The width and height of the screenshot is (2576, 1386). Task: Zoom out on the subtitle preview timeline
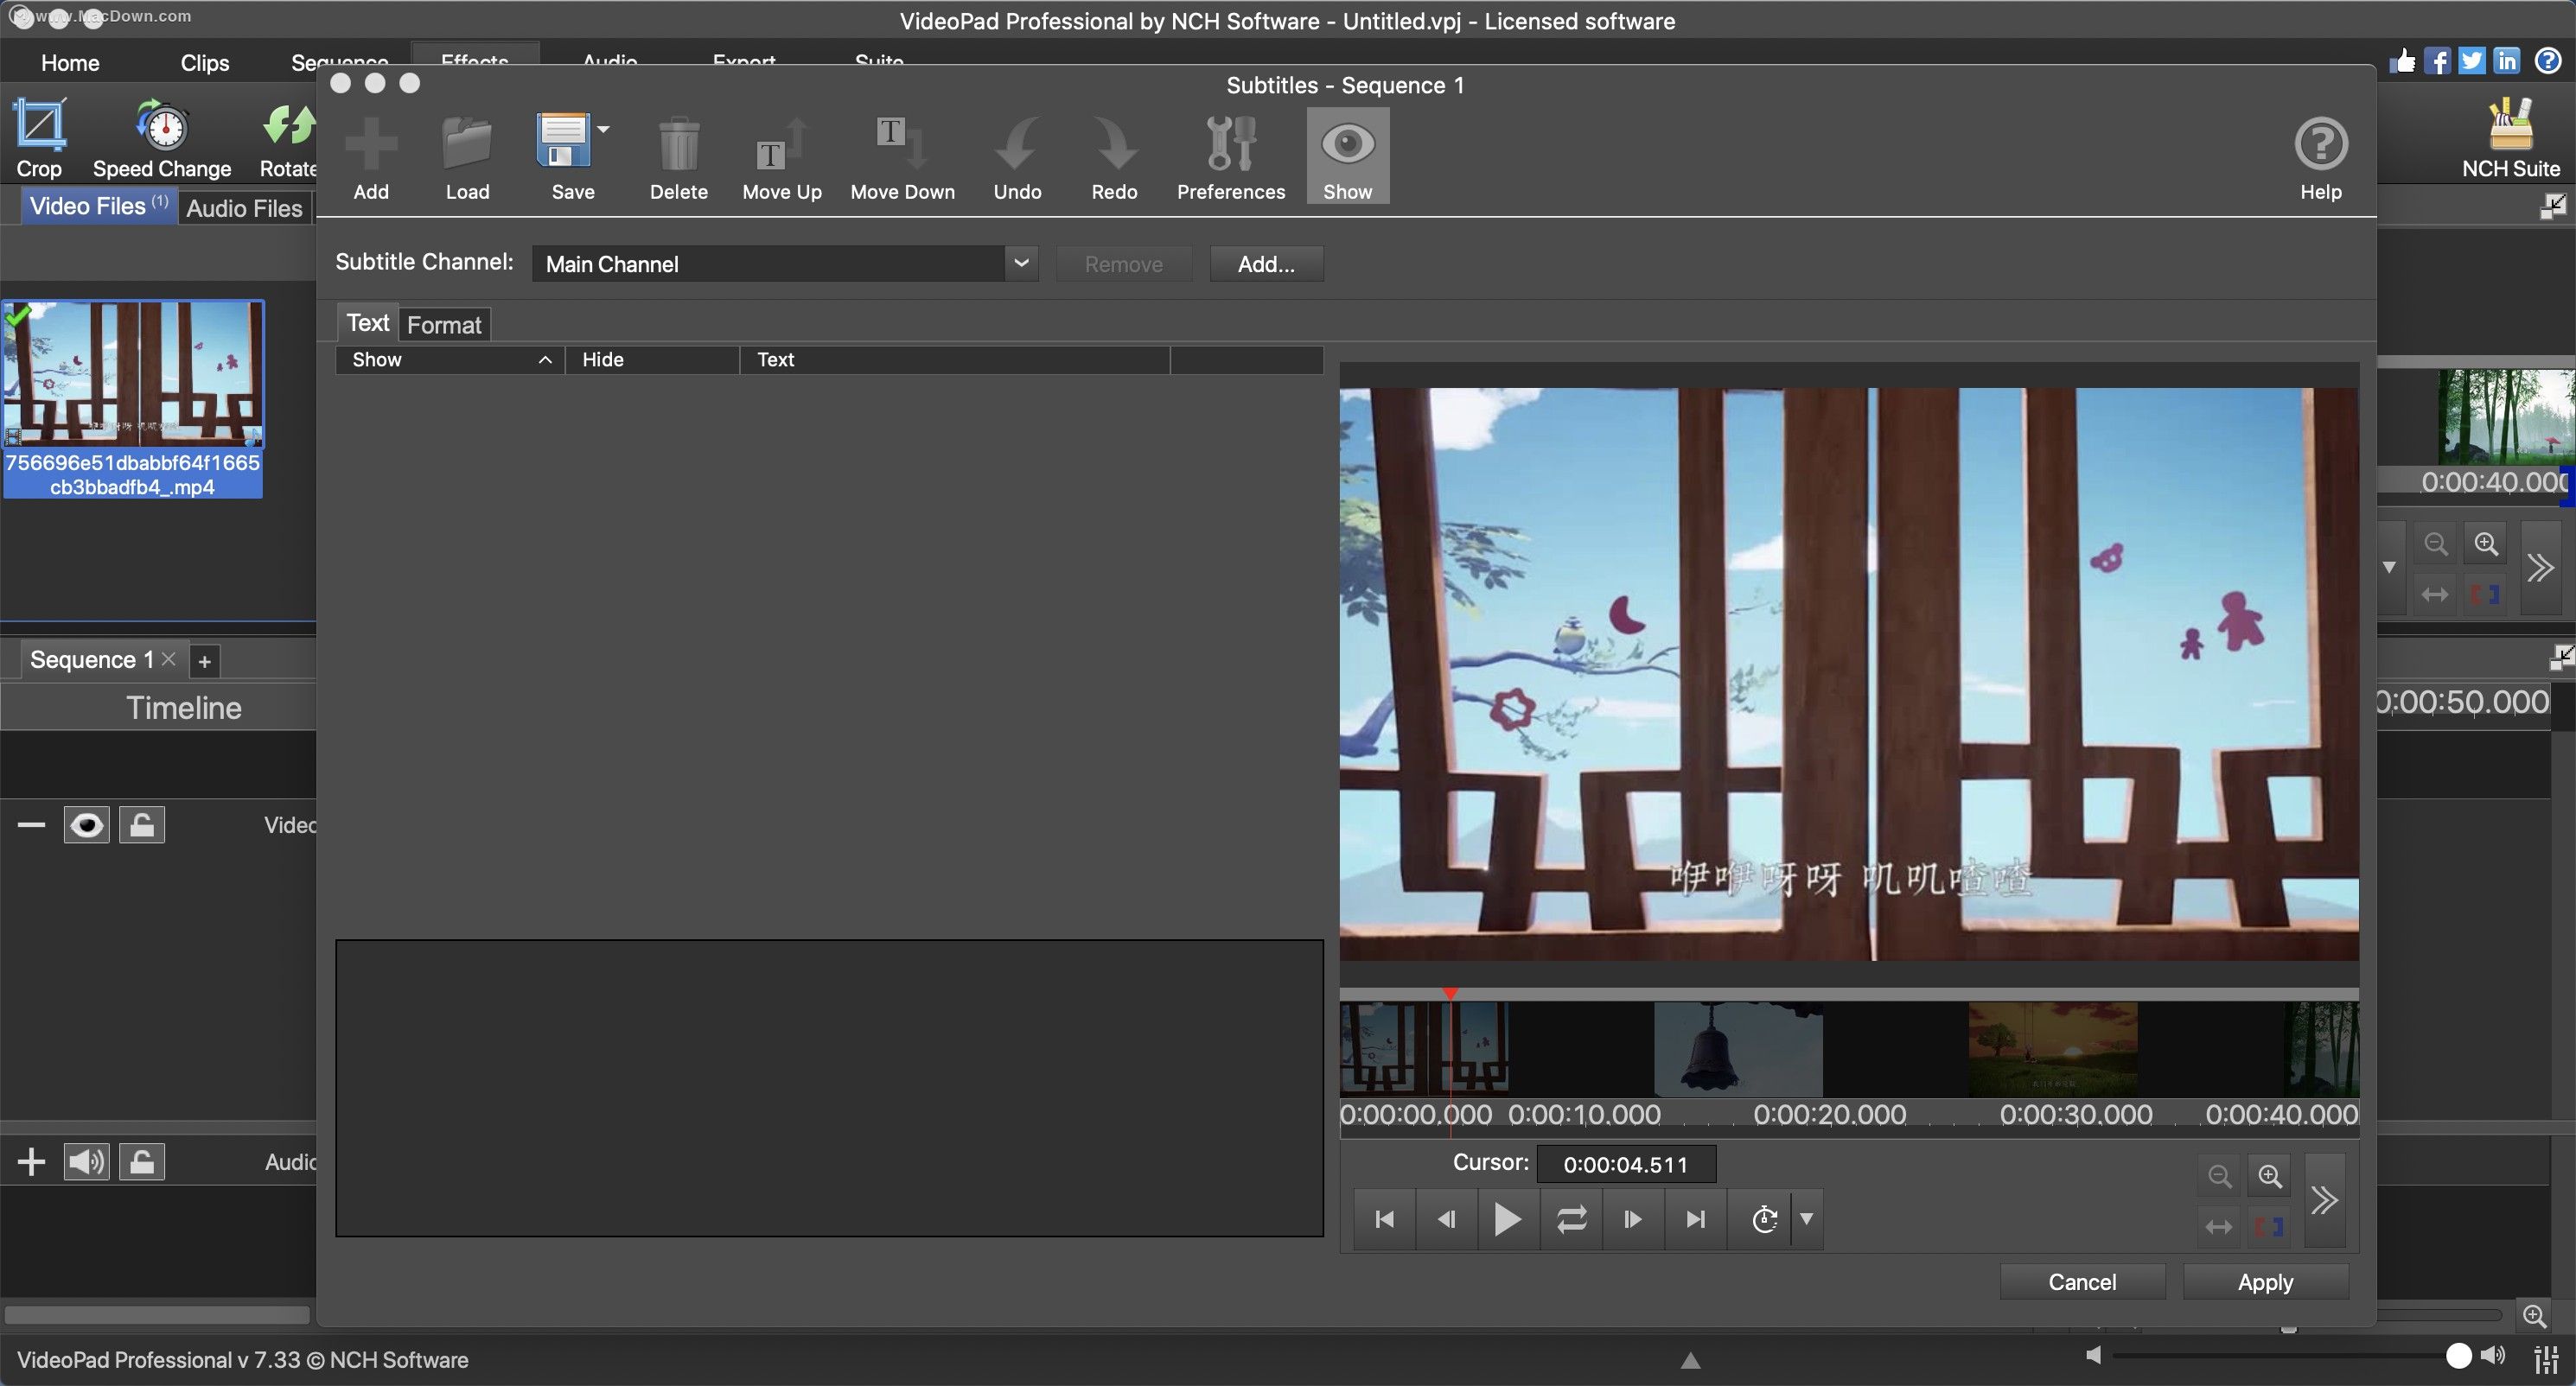pyautogui.click(x=2219, y=1176)
